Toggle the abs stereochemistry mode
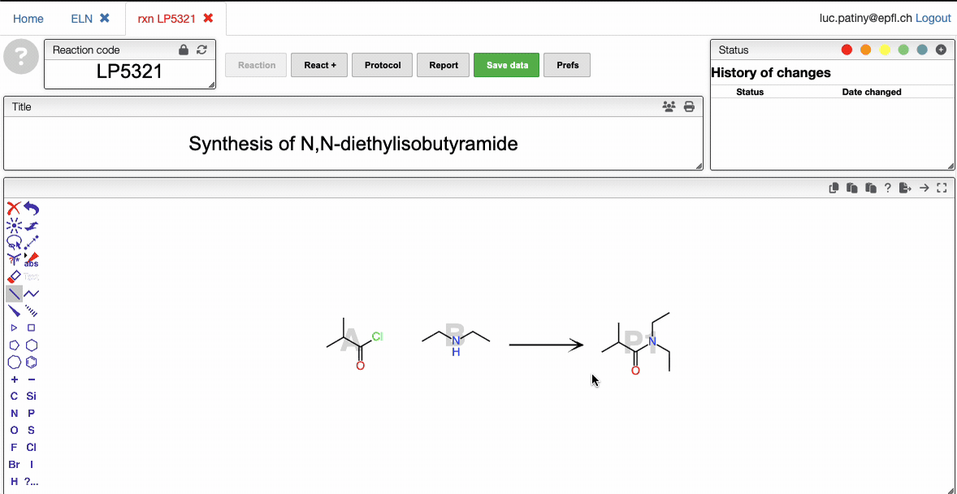957x494 pixels. [31, 261]
